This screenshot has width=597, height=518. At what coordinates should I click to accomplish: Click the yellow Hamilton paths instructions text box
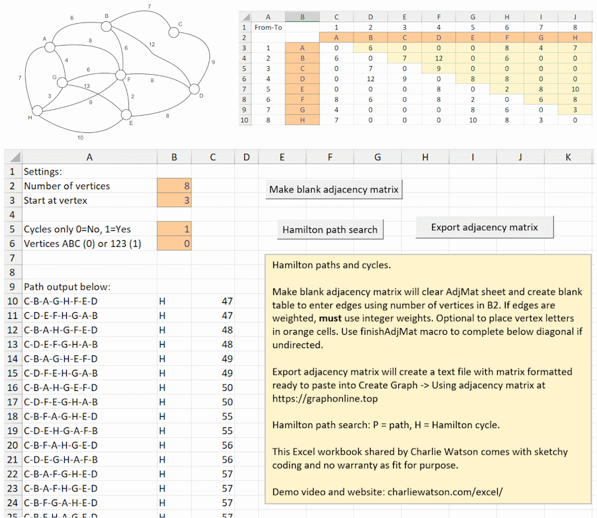(428, 379)
